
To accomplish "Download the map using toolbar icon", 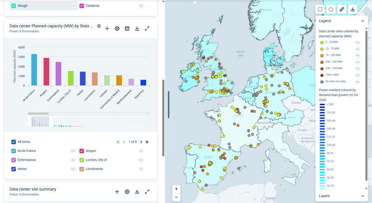I will pos(352,9).
